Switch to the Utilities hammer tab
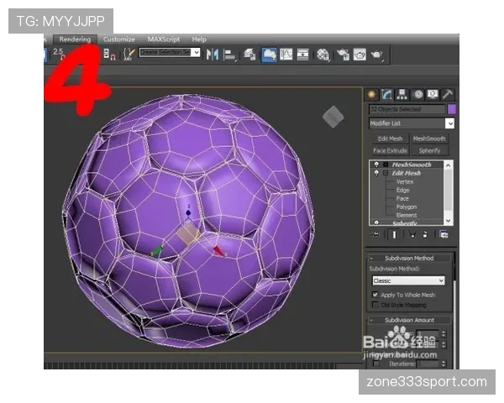This screenshot has height=403, width=504. point(448,95)
